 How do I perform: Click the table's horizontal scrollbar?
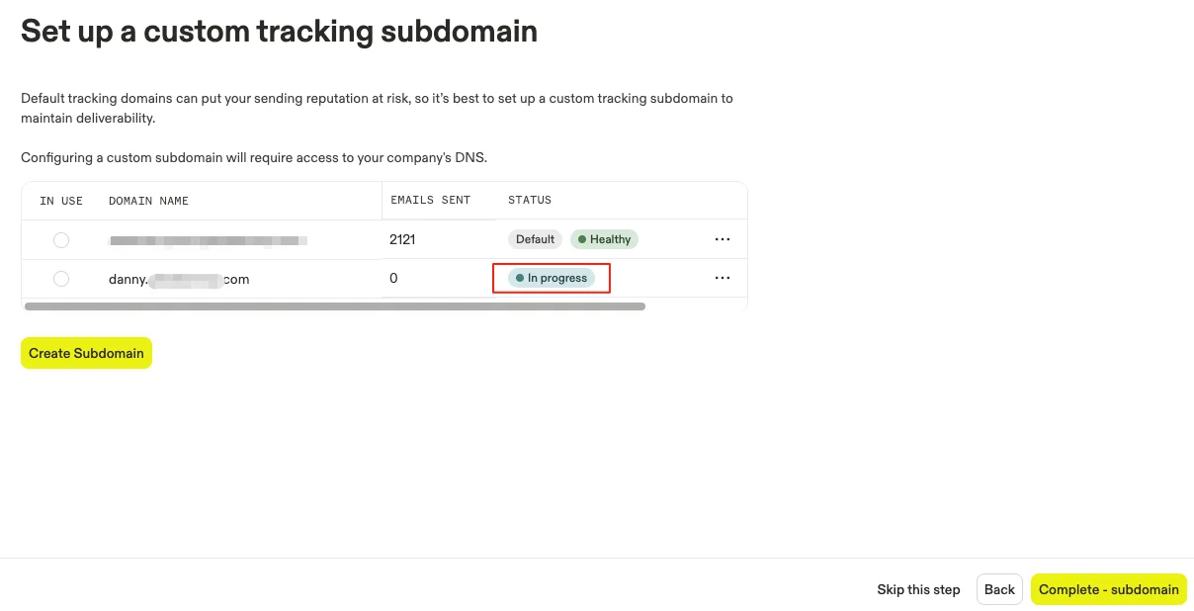[334, 306]
